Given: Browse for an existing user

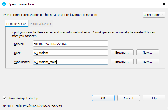Looking at the screenshot, I should click(x=122, y=53).
